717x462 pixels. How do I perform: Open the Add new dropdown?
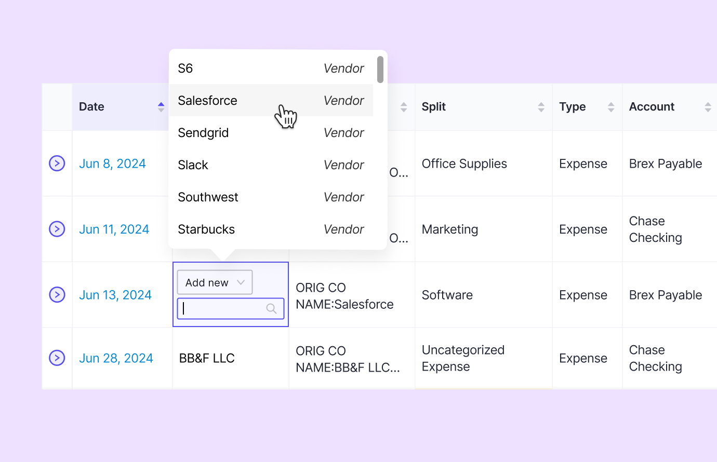tap(215, 282)
